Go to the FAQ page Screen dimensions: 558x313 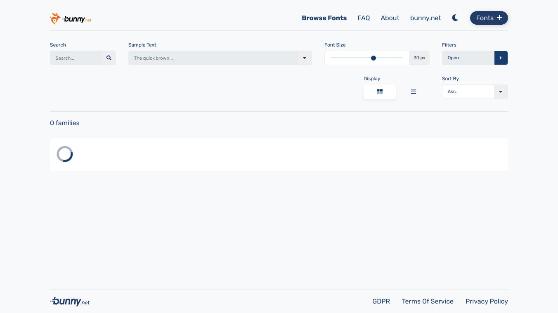(364, 18)
